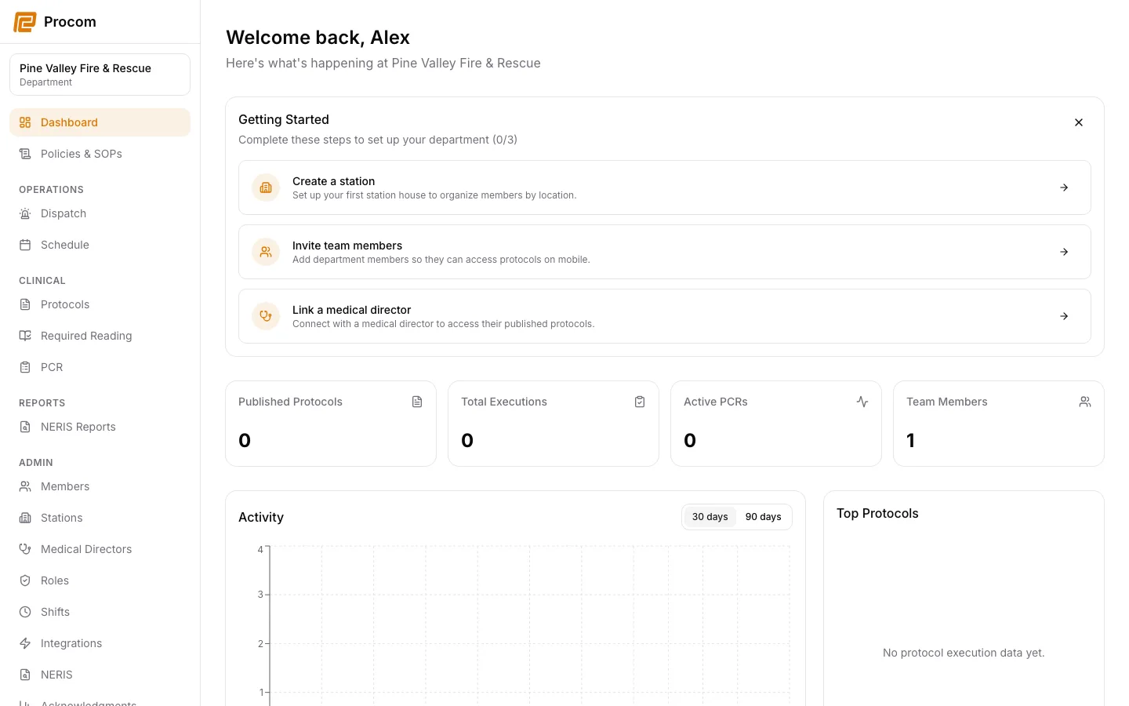Viewport: 1129px width, 706px height.
Task: Click 'No protocol execution data yet.' text
Action: click(964, 653)
